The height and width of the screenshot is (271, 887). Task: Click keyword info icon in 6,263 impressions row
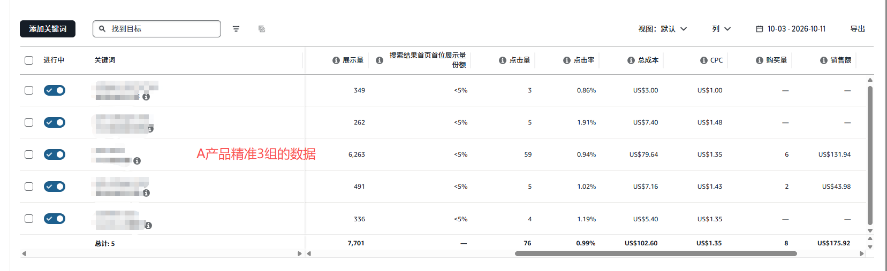click(x=137, y=161)
